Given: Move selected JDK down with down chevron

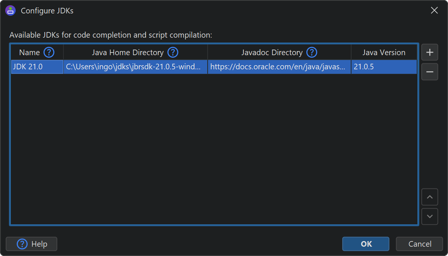Looking at the screenshot, I should (x=429, y=217).
